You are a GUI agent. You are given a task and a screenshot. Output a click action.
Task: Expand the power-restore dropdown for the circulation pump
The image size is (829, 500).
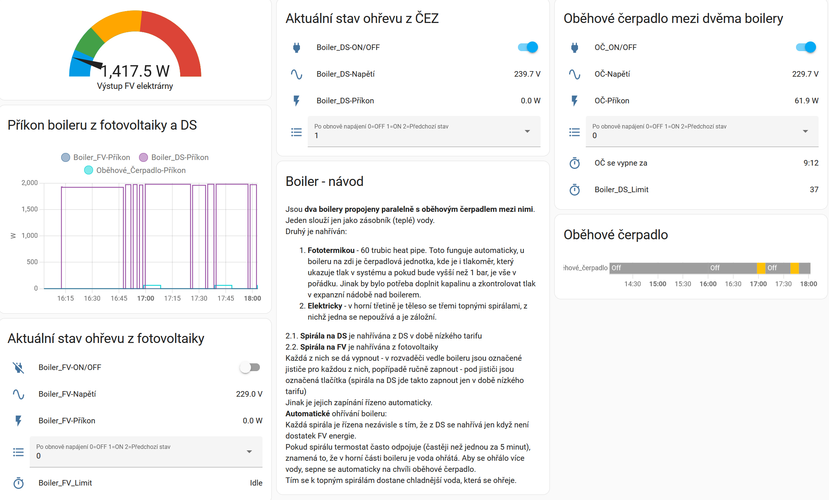pyautogui.click(x=702, y=131)
